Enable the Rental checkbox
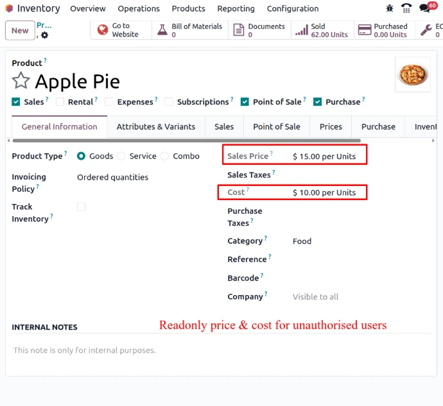The width and height of the screenshot is (443, 406). pyautogui.click(x=60, y=102)
